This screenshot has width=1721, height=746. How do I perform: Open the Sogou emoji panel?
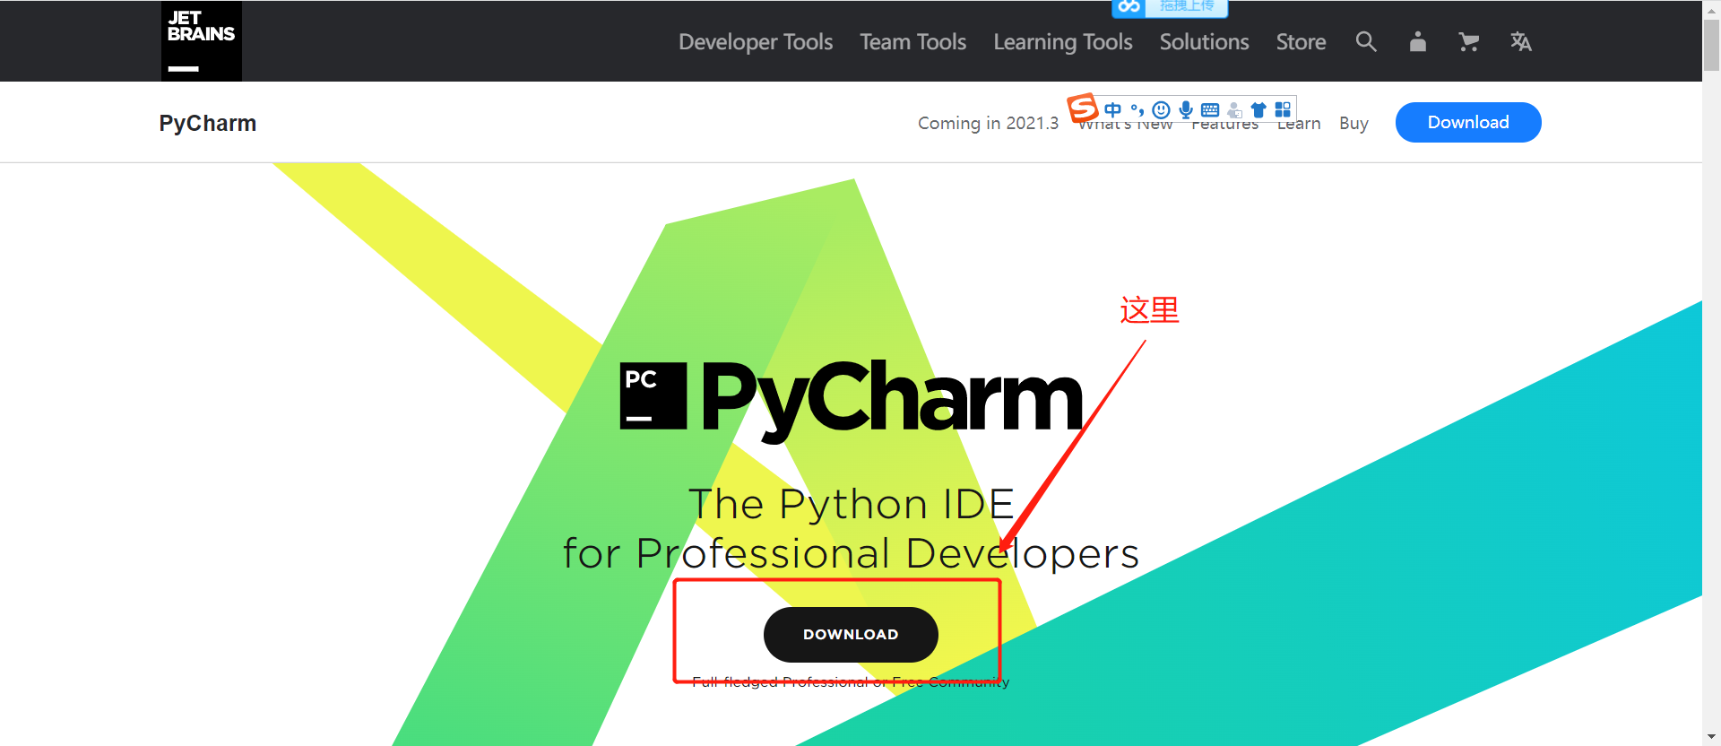click(x=1162, y=109)
